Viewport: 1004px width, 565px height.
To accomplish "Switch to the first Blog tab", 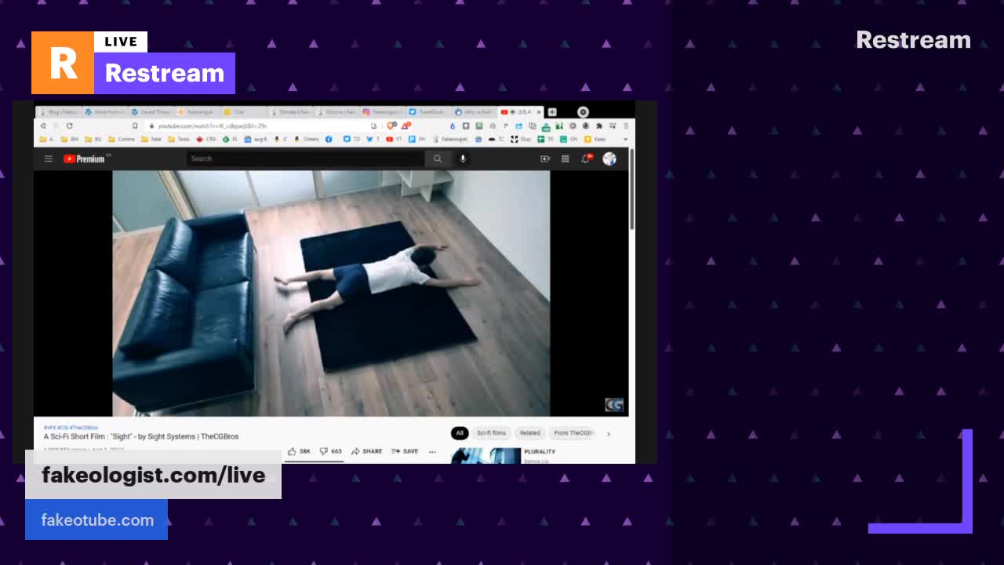I will 59,111.
